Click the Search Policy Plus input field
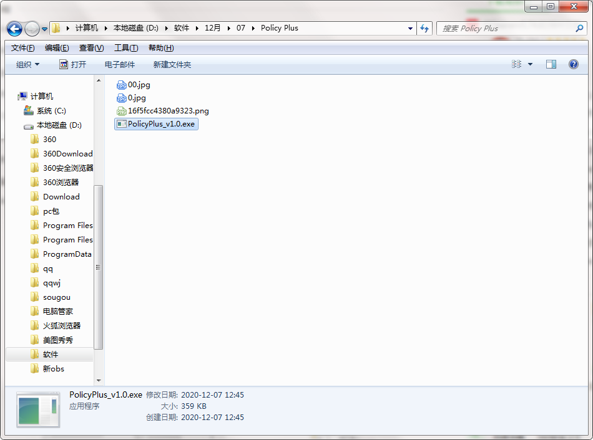 (507, 28)
